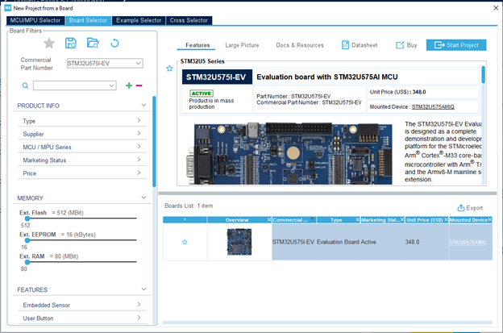The height and width of the screenshot is (333, 503).
Task: Click the filters panel vertical scrollbar
Action: [x=154, y=141]
